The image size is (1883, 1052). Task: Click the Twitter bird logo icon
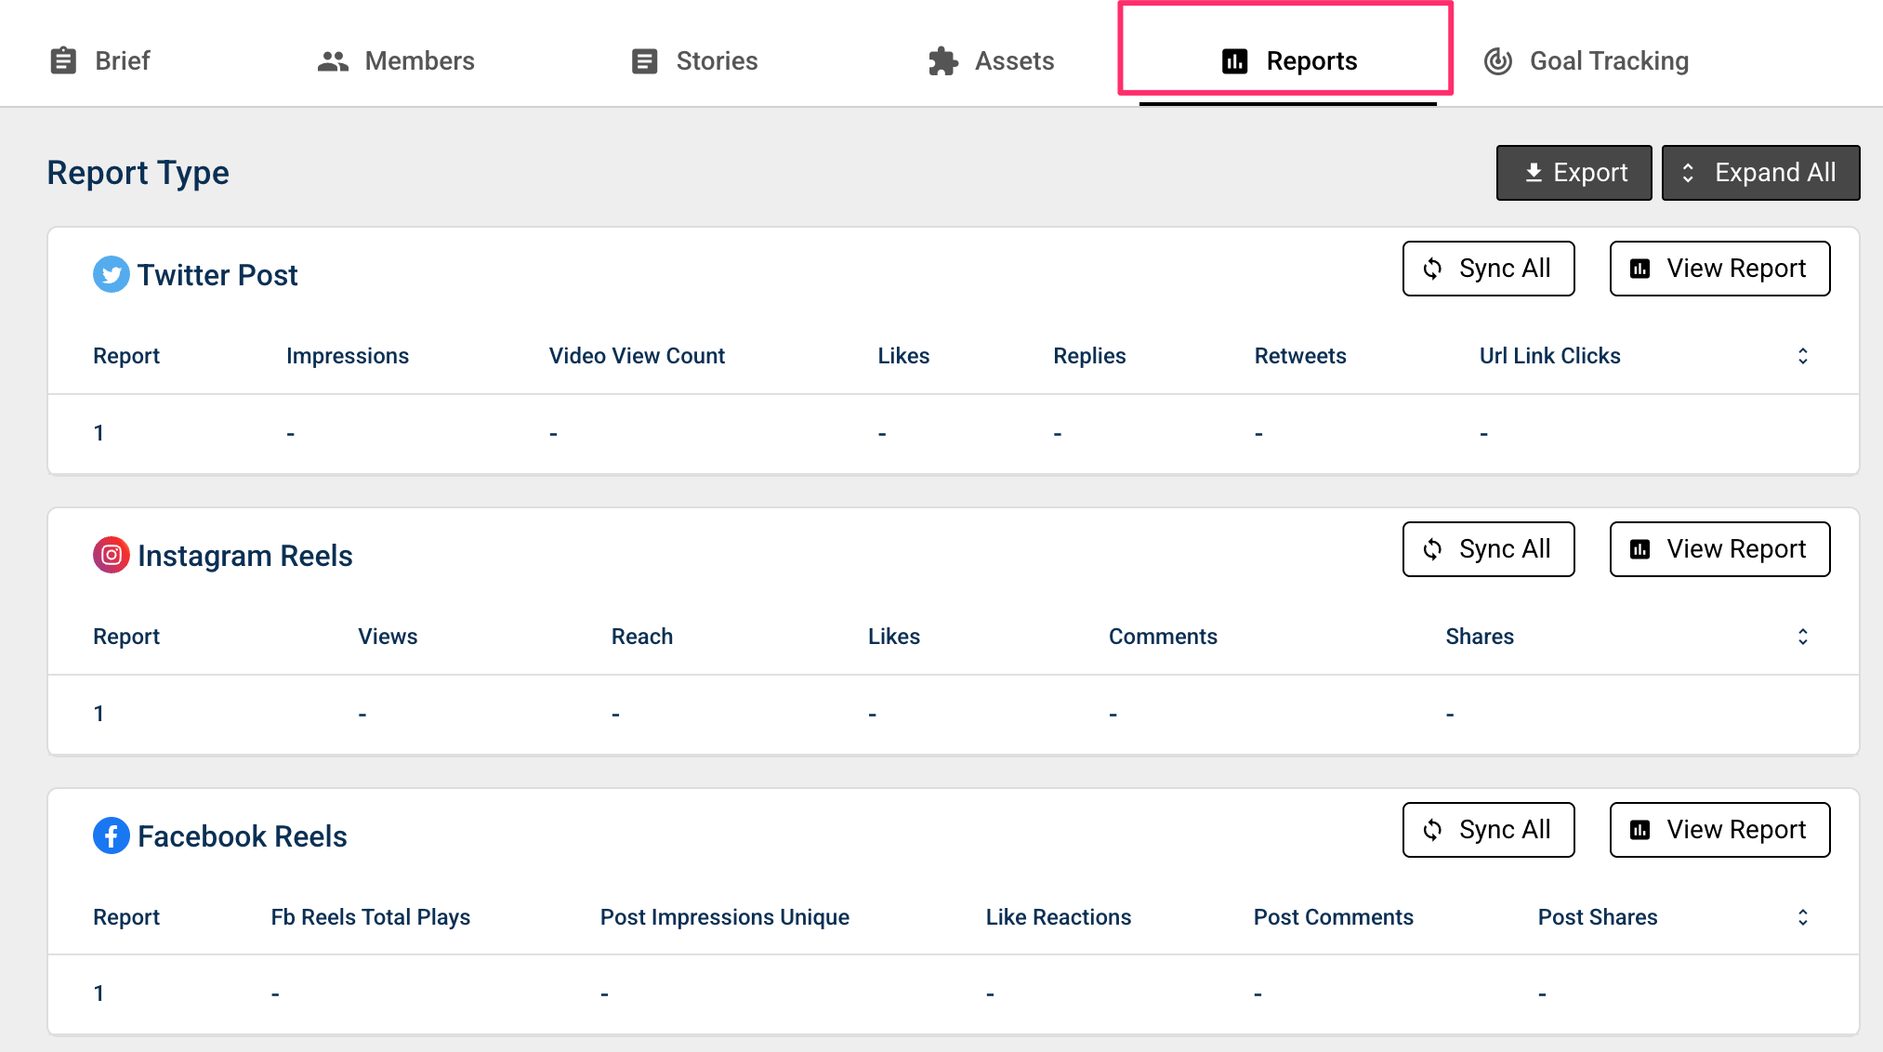pos(112,274)
